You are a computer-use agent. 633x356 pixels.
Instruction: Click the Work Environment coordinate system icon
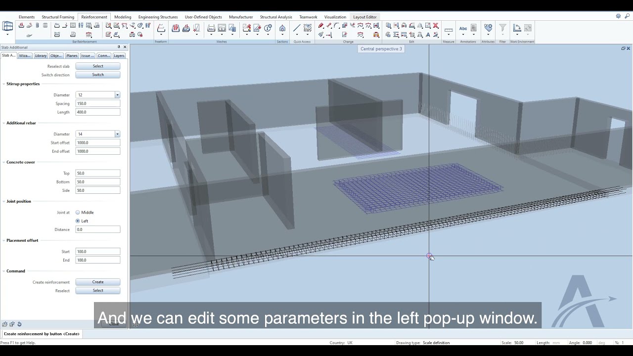pyautogui.click(x=517, y=28)
